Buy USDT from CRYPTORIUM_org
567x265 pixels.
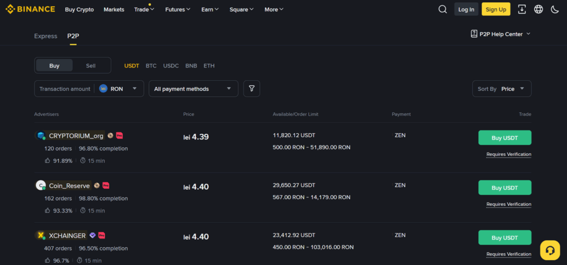coord(505,138)
